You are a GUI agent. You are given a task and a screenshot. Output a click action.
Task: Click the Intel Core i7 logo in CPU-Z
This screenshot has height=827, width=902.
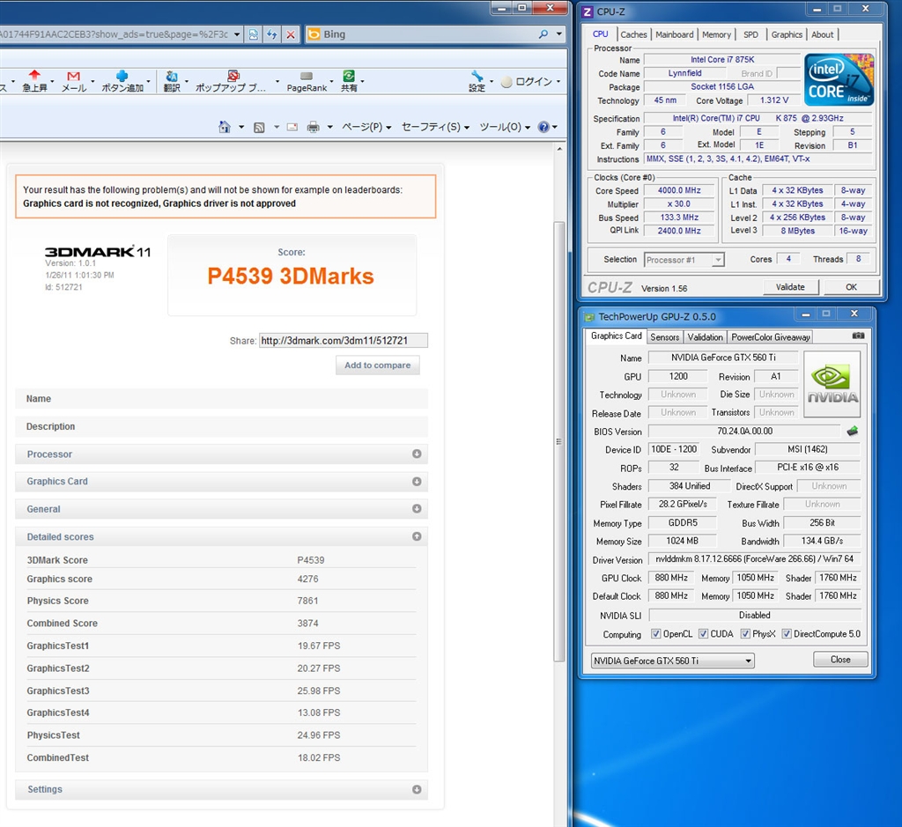point(839,79)
